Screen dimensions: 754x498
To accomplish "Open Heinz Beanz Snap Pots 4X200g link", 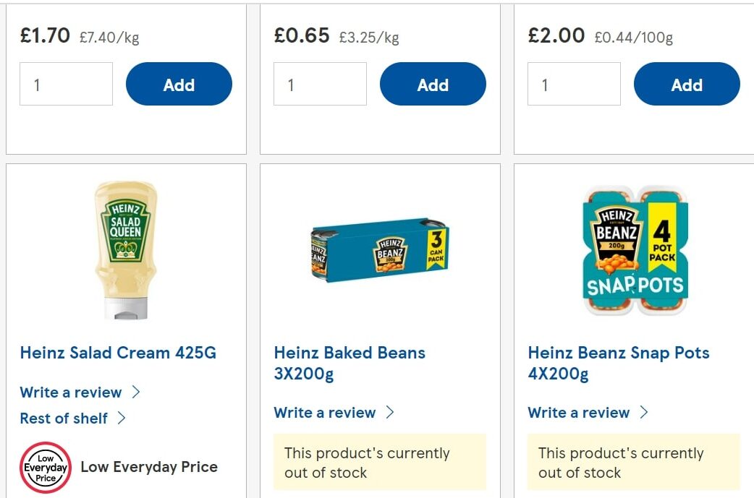I will coord(618,363).
